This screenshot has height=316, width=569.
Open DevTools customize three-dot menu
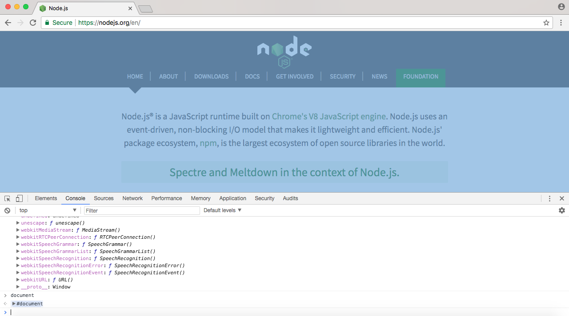(550, 198)
